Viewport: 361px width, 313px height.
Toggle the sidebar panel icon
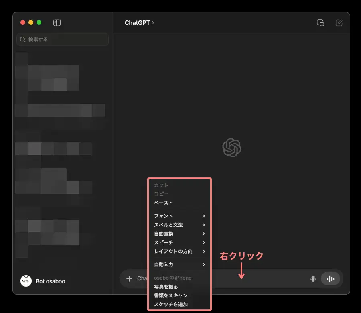coord(57,23)
